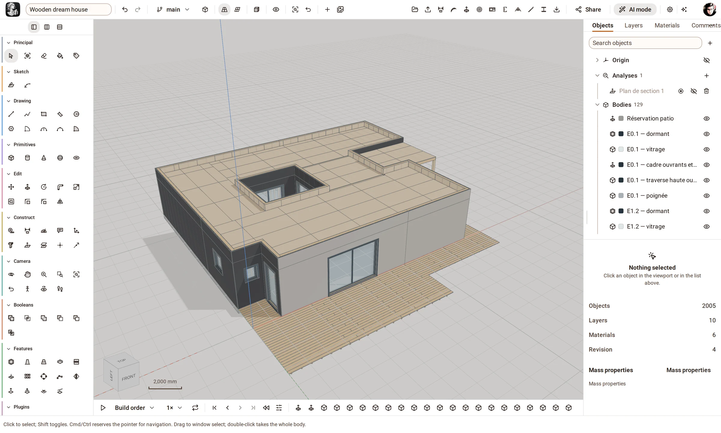Click the Share button
721x433 pixels.
(x=588, y=10)
